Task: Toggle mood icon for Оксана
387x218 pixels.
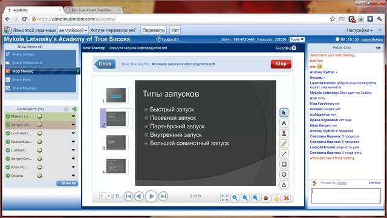Action: tap(39, 176)
